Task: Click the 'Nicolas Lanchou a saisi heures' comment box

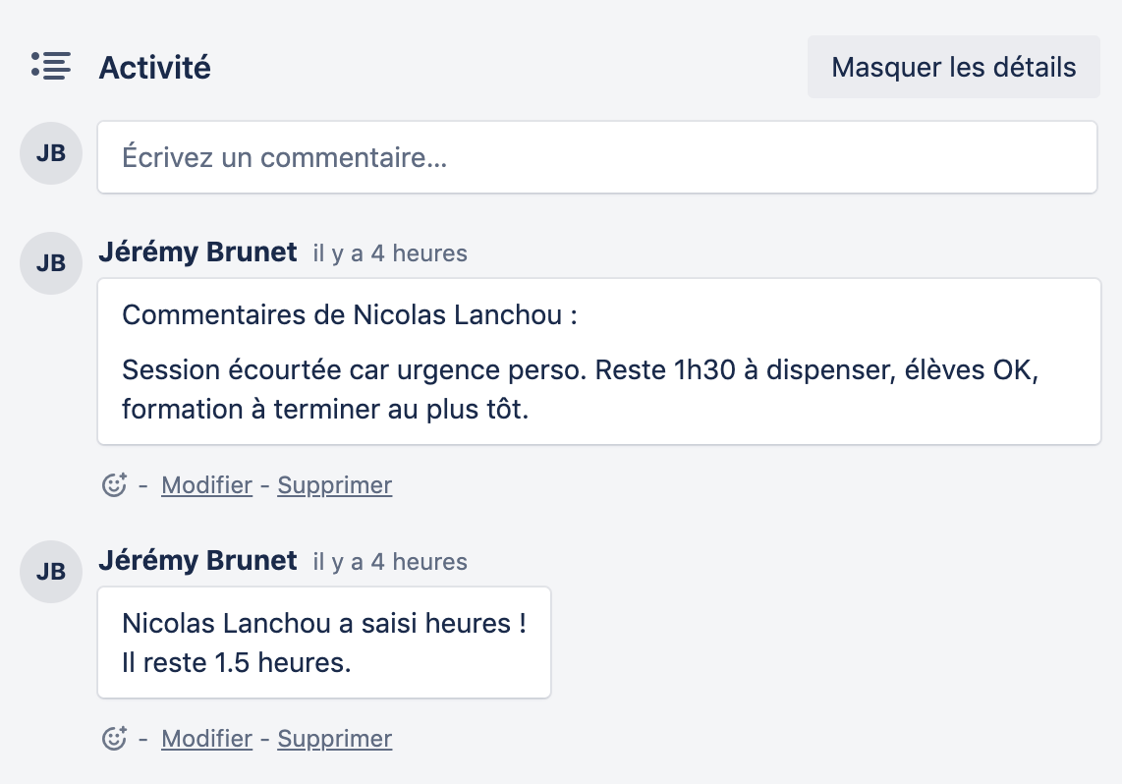Action: point(323,643)
